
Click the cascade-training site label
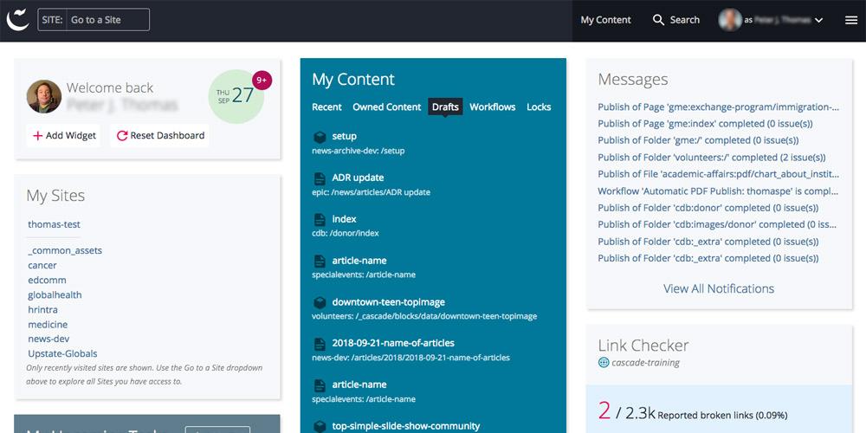coord(646,363)
